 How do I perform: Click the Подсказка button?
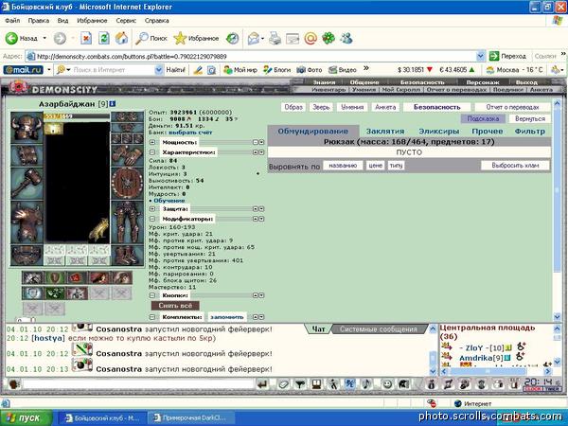(x=483, y=118)
